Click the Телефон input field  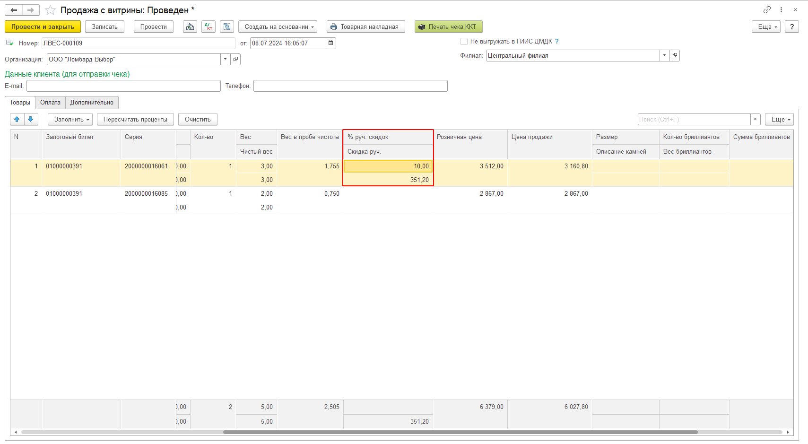(350, 86)
